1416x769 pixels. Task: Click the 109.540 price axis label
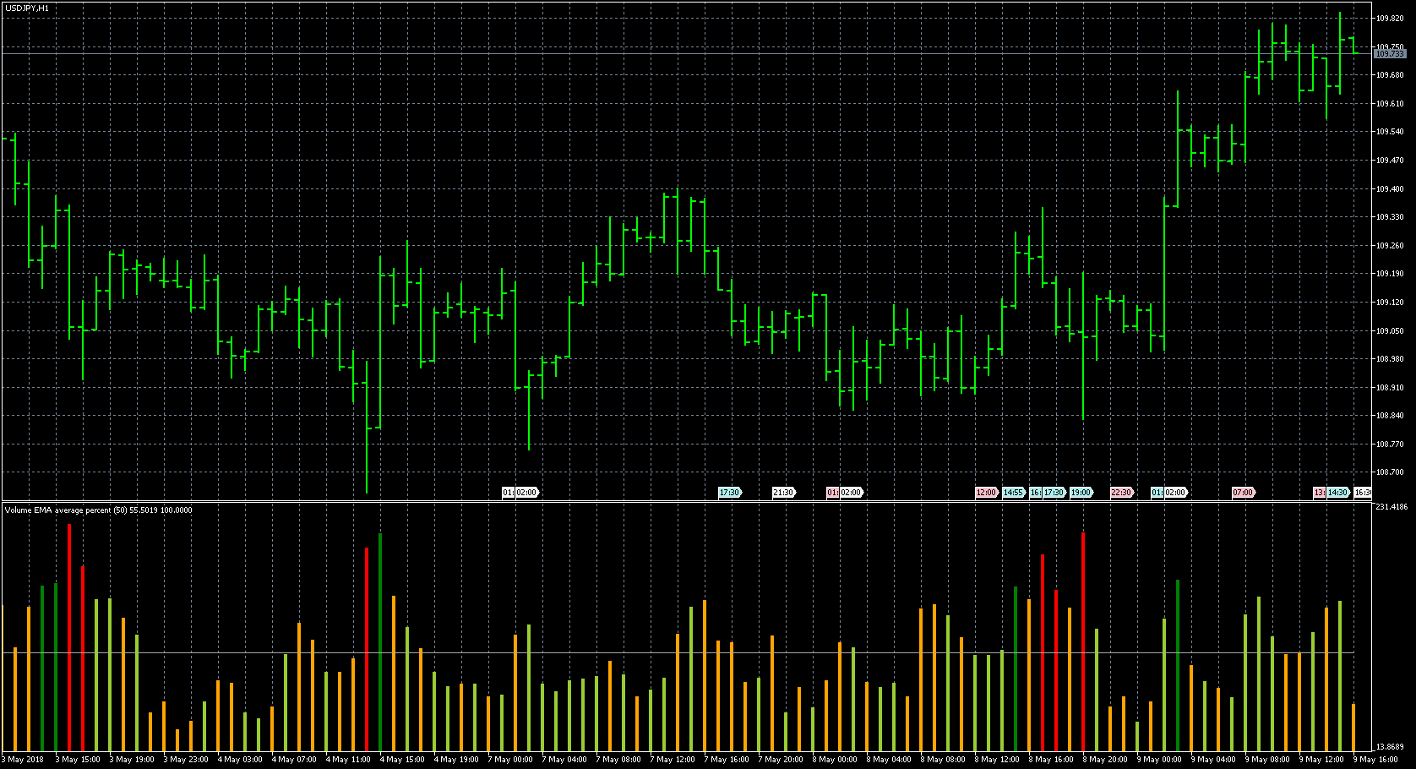point(1390,132)
